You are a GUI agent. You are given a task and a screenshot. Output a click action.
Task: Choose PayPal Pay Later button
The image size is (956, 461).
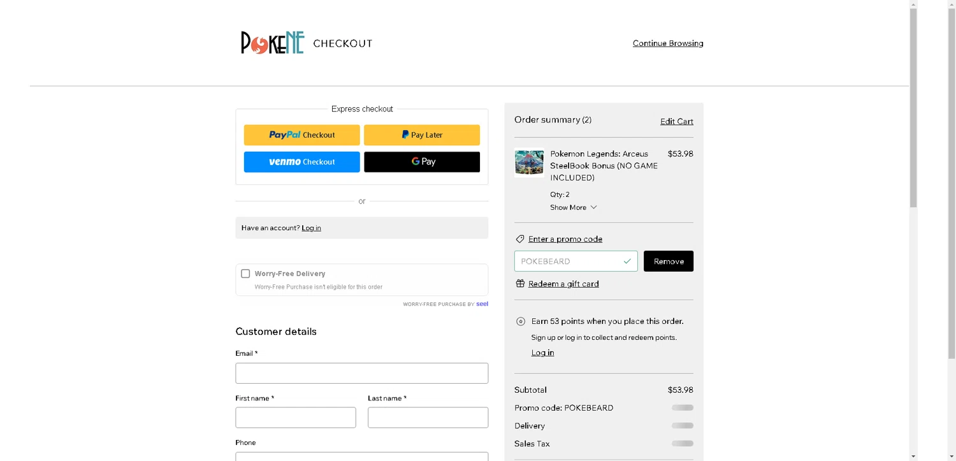tap(422, 135)
